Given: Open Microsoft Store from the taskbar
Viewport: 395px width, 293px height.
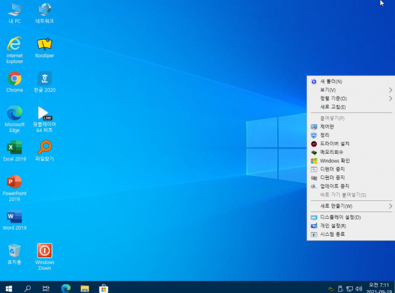Looking at the screenshot, I should point(103,288).
